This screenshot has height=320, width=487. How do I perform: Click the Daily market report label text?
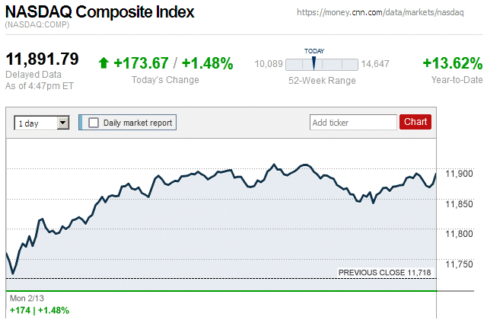tap(138, 123)
